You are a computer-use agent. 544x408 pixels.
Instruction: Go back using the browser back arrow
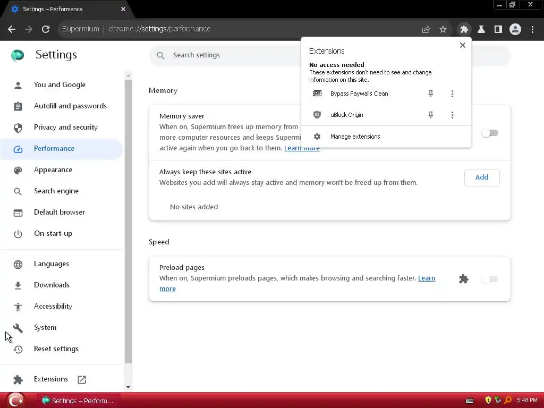pos(12,29)
